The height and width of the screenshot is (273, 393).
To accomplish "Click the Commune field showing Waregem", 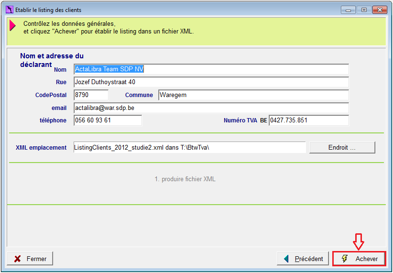I will [254, 95].
